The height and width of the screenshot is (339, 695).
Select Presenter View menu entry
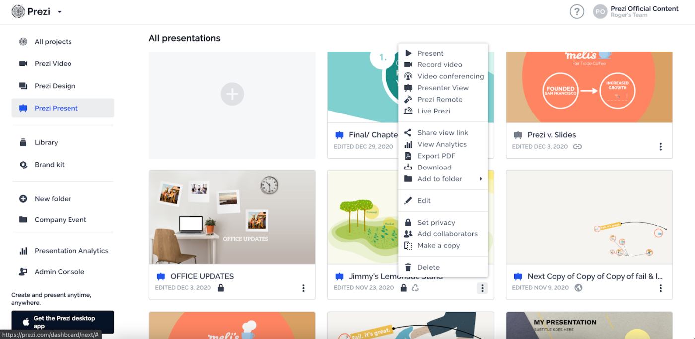(443, 88)
